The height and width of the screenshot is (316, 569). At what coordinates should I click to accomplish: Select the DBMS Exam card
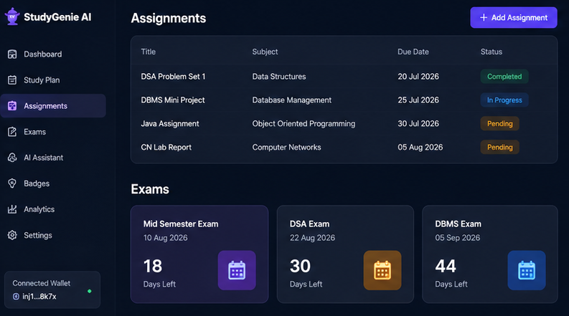coord(490,254)
